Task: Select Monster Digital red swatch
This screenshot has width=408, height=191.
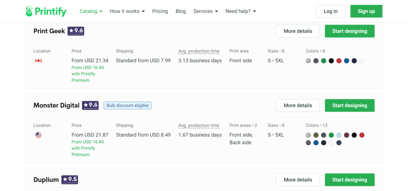Action: coord(362,135)
